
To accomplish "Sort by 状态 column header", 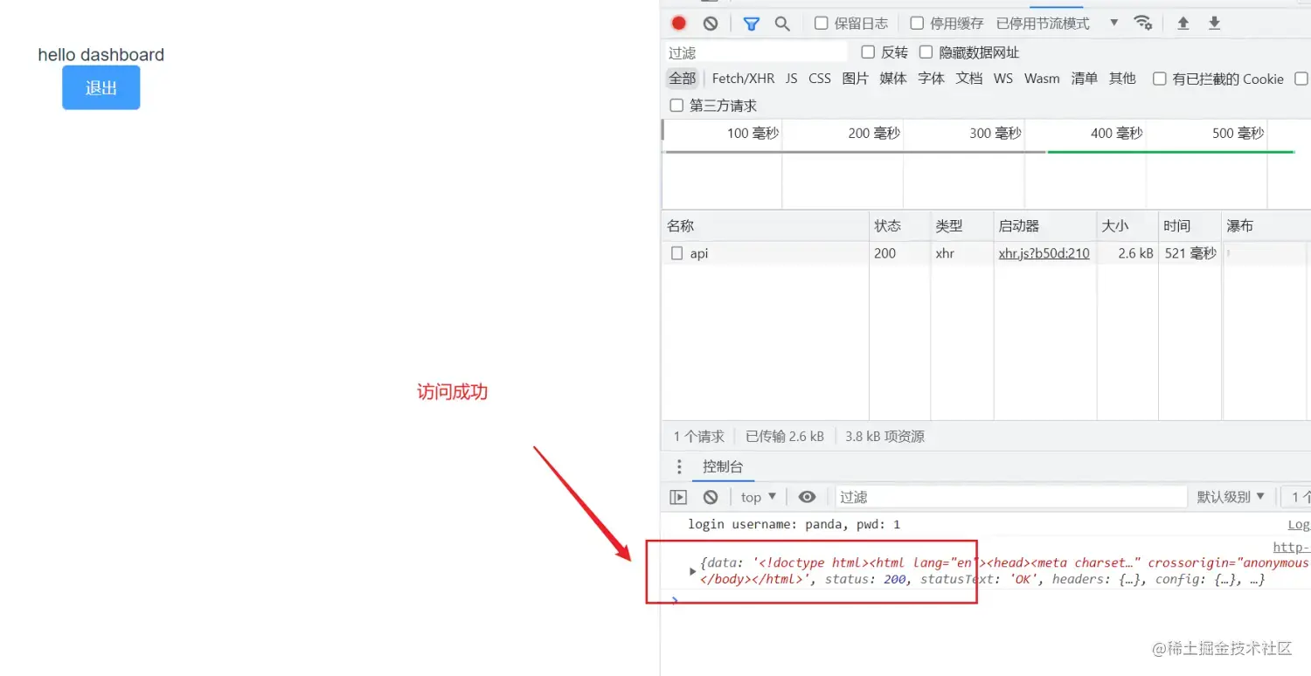I will [x=900, y=225].
